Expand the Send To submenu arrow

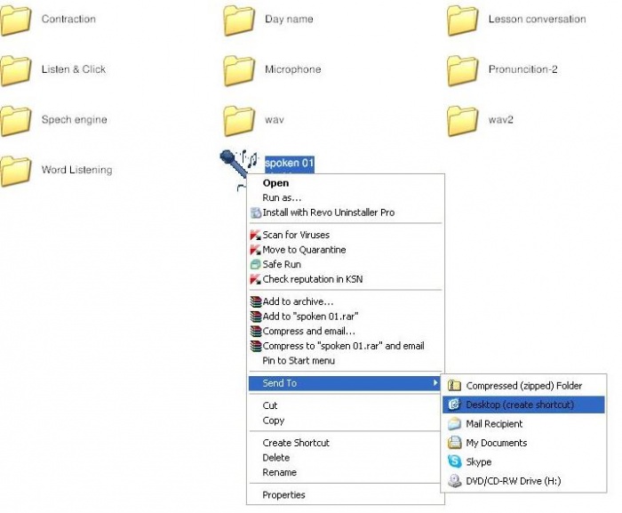(x=435, y=383)
